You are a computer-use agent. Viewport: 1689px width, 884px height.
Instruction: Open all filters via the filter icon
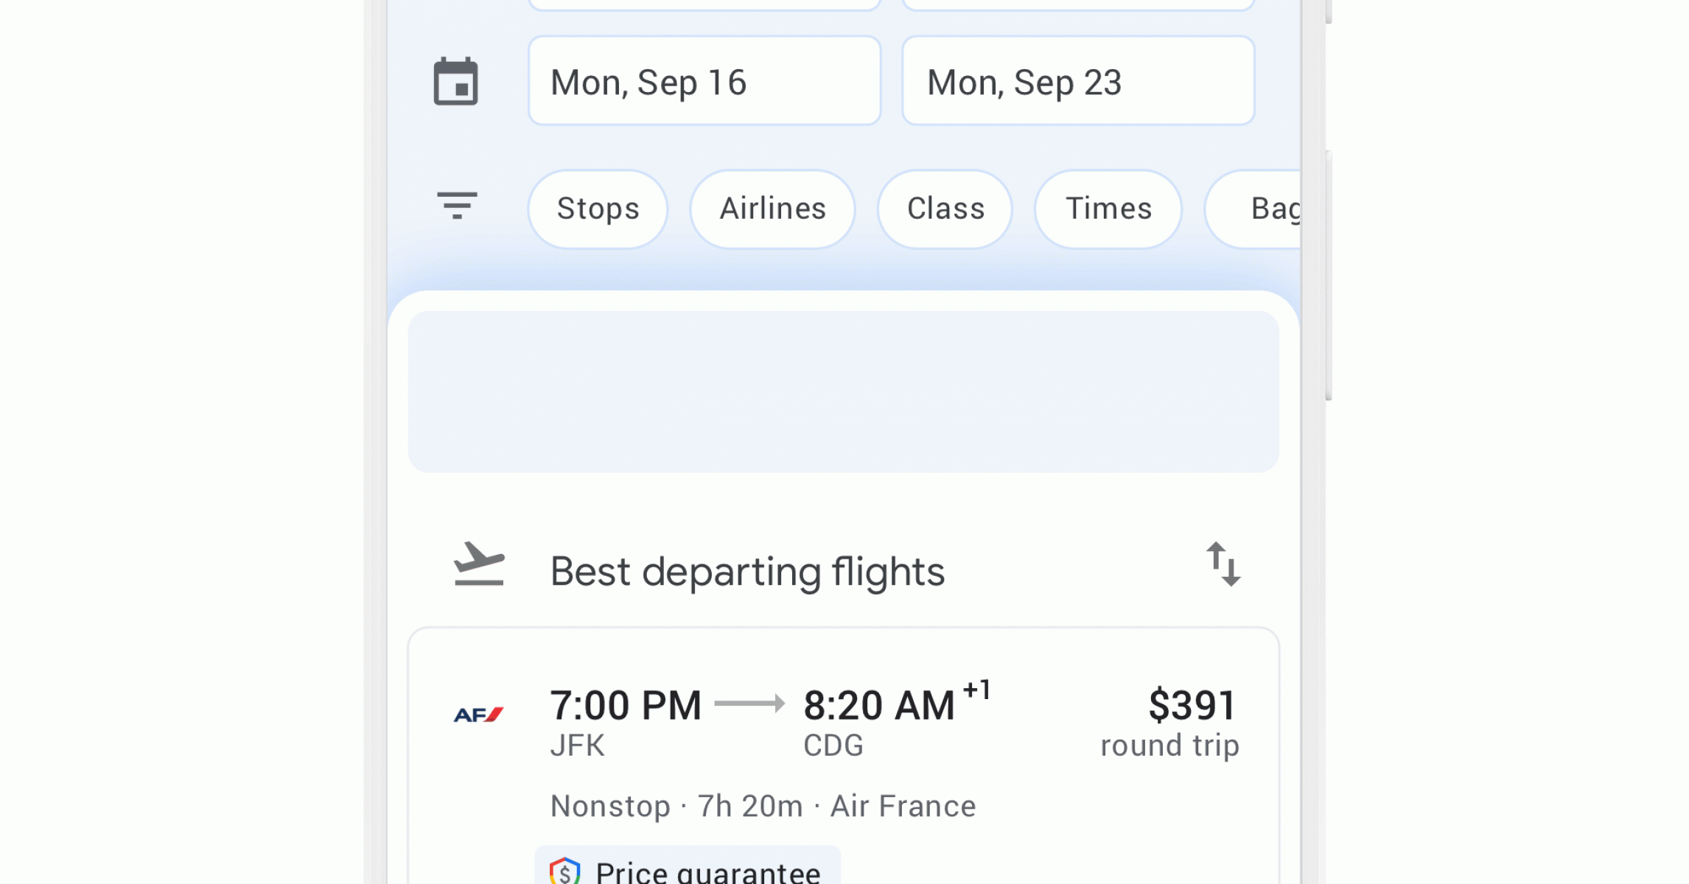pyautogui.click(x=457, y=206)
